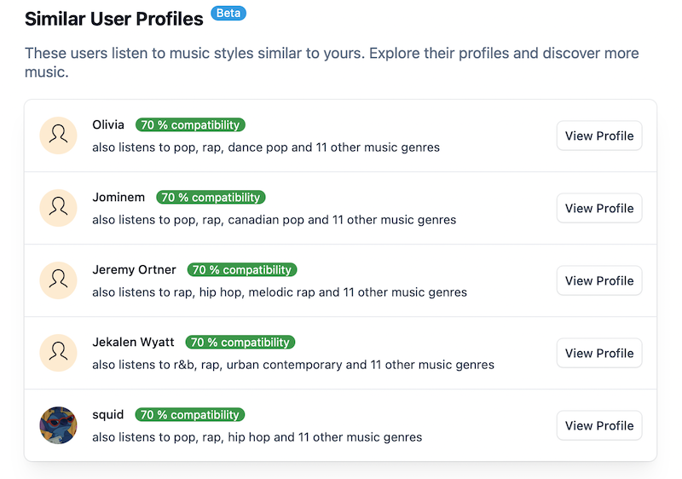Click the username Jominem
682x479 pixels.
pyautogui.click(x=118, y=198)
